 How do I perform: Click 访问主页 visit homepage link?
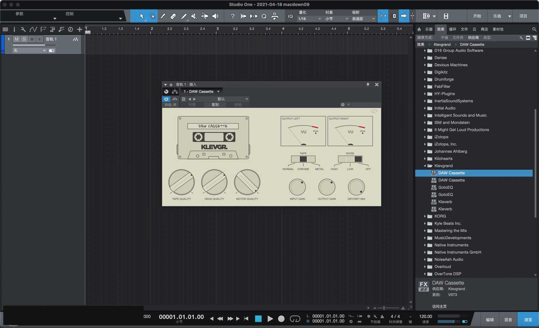[439, 306]
